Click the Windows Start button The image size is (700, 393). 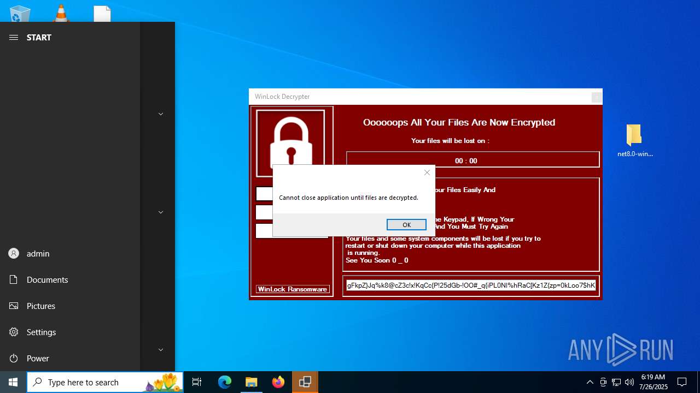pyautogui.click(x=13, y=382)
